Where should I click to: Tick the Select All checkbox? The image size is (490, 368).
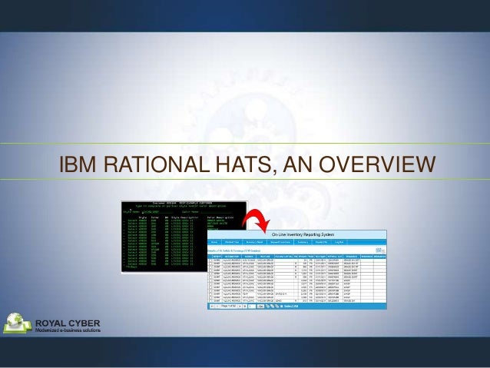click(x=281, y=306)
